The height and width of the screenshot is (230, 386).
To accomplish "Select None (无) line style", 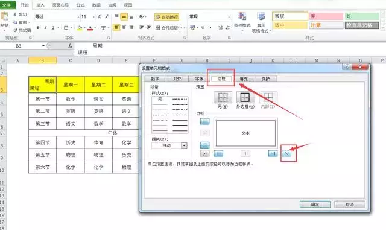I will coord(160,99).
